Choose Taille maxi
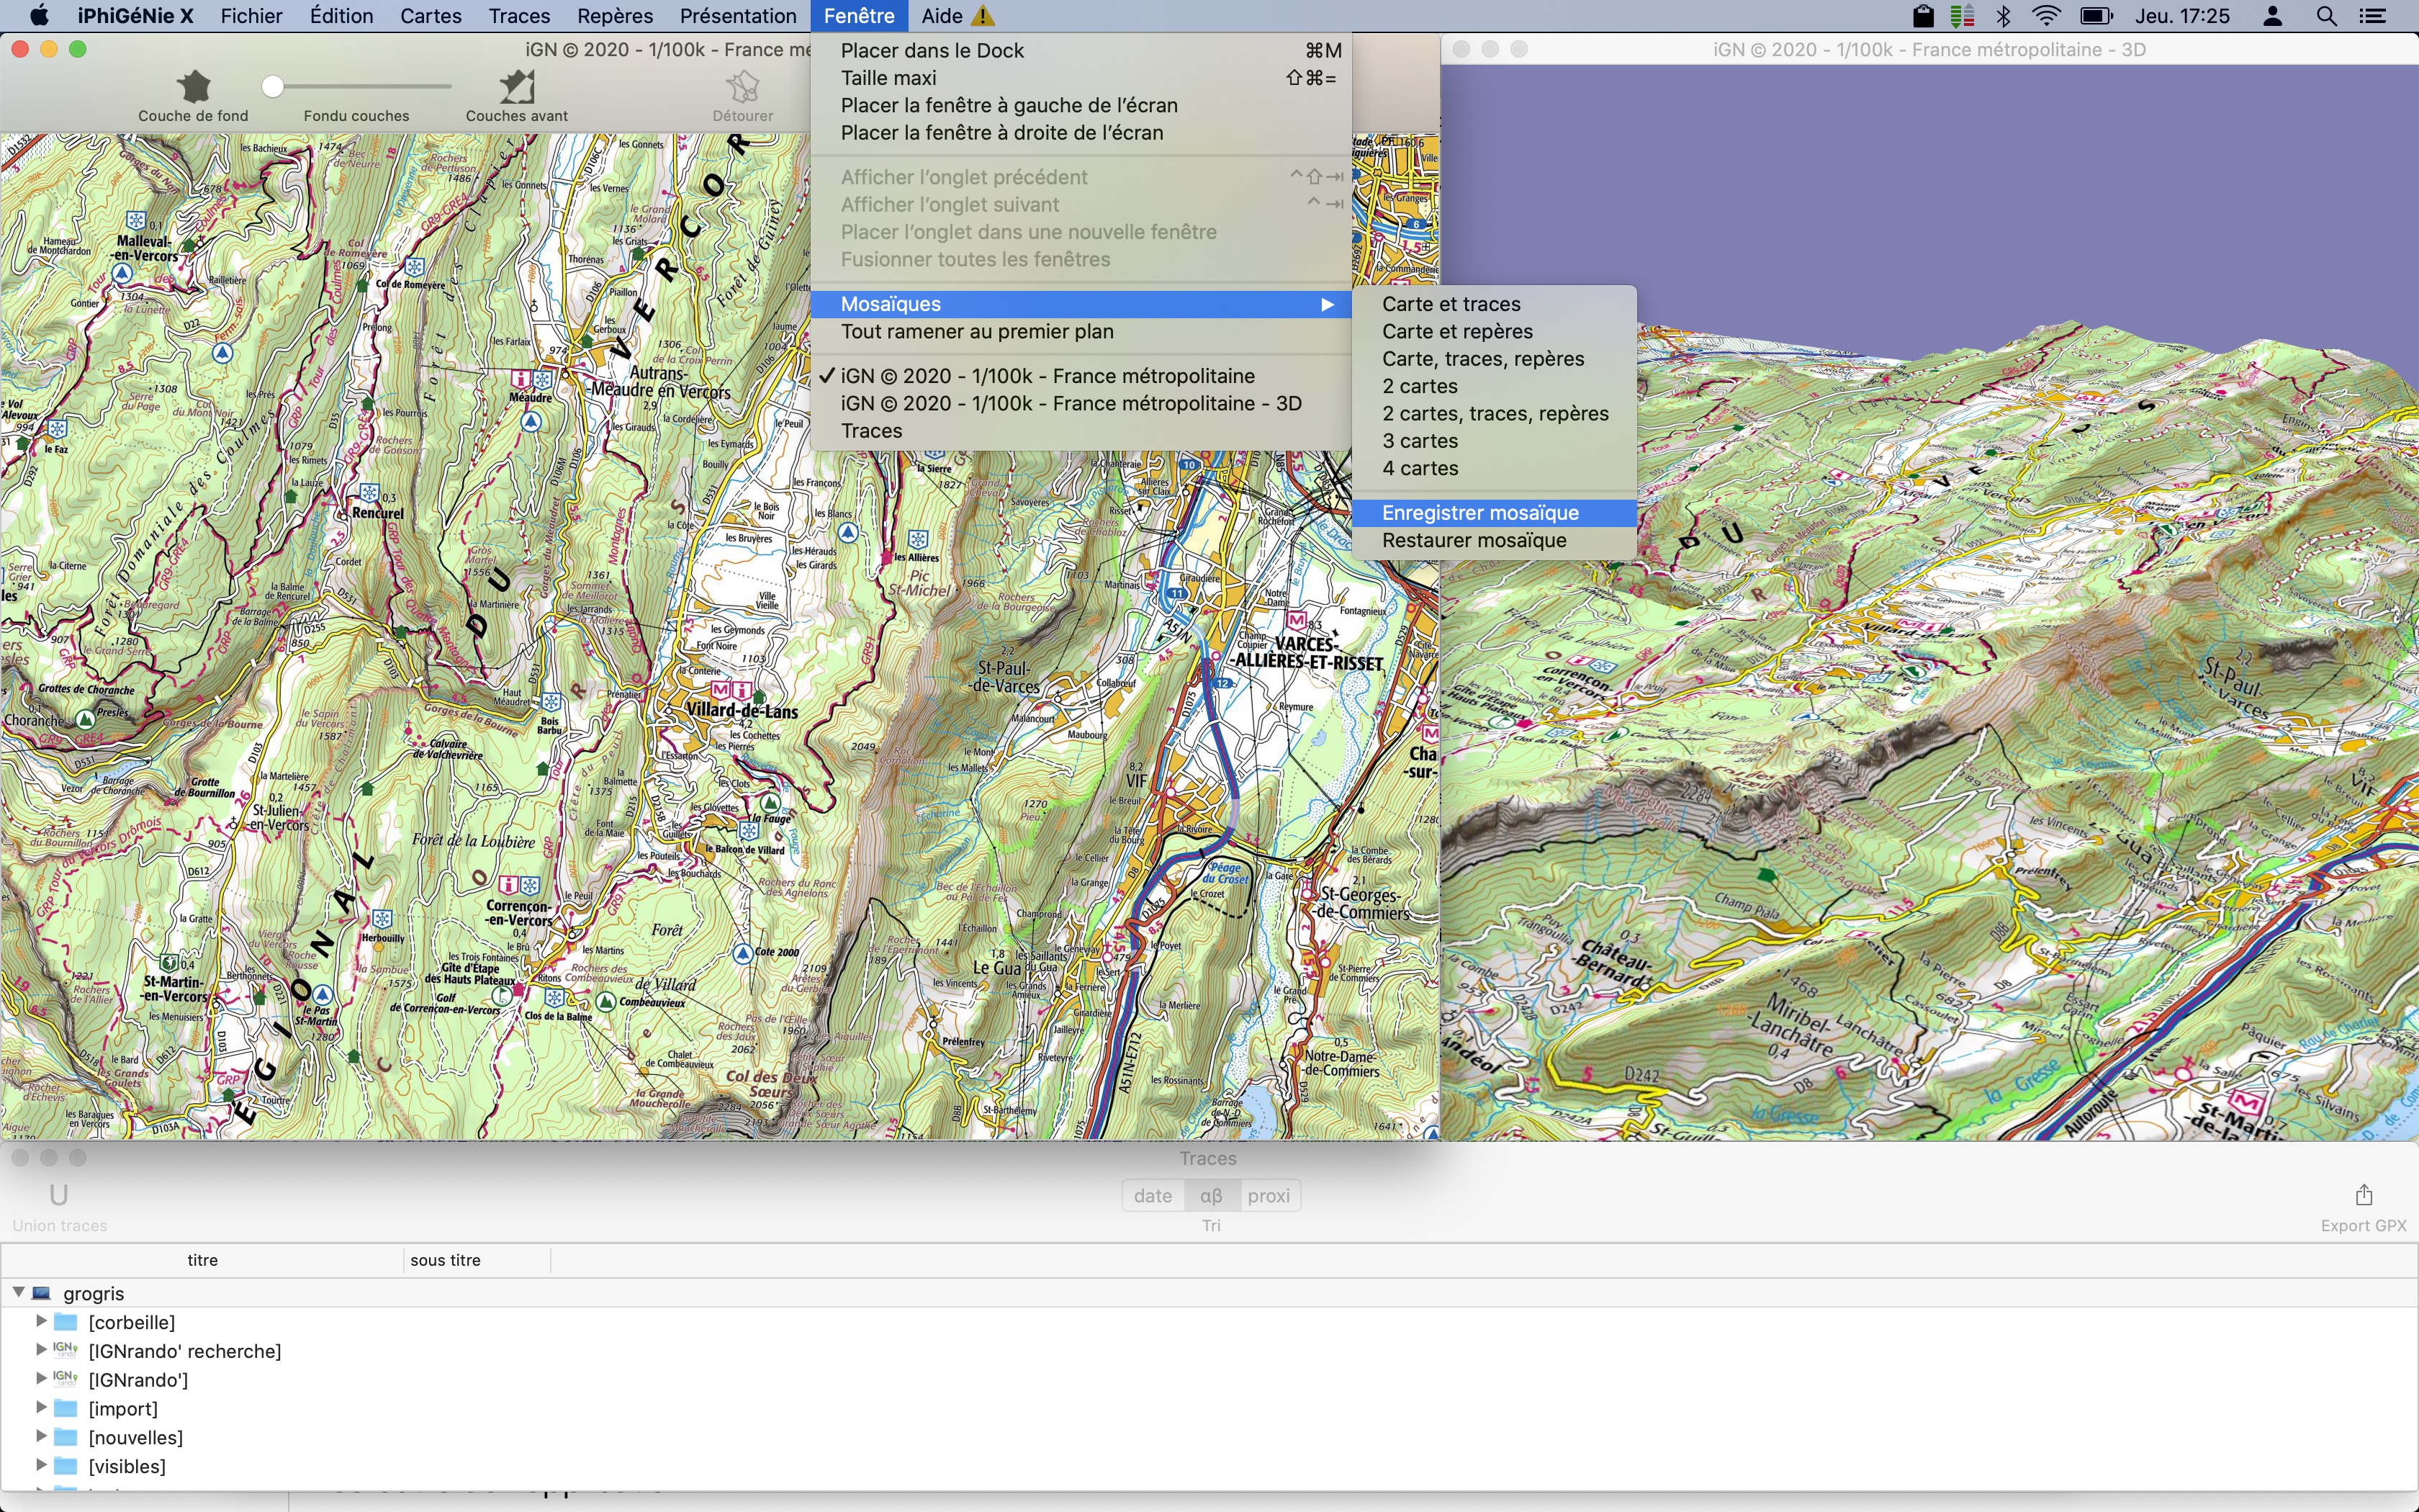 tap(1081, 78)
